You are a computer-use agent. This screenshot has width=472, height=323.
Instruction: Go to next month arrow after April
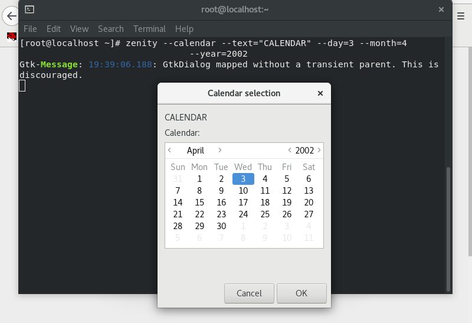tap(219, 150)
